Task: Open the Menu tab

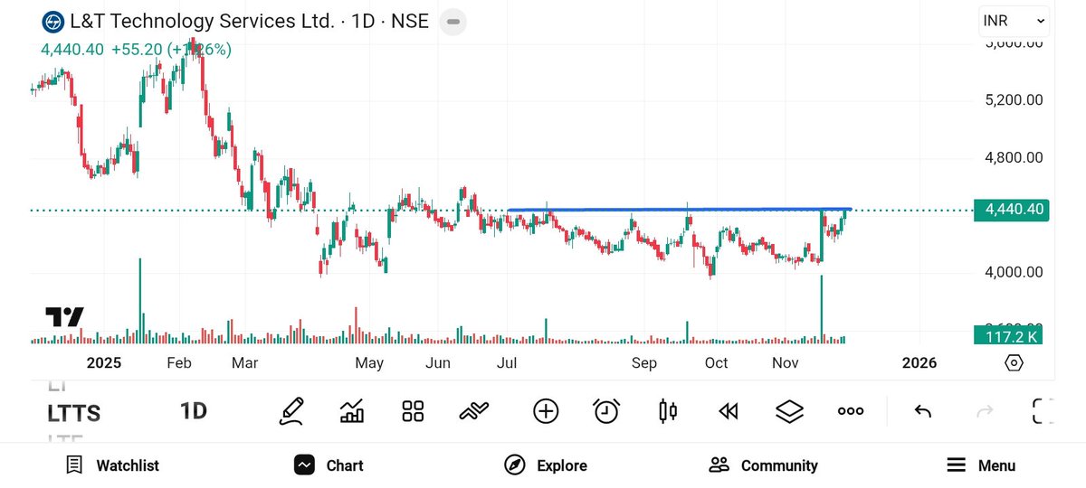Action: pos(981,465)
